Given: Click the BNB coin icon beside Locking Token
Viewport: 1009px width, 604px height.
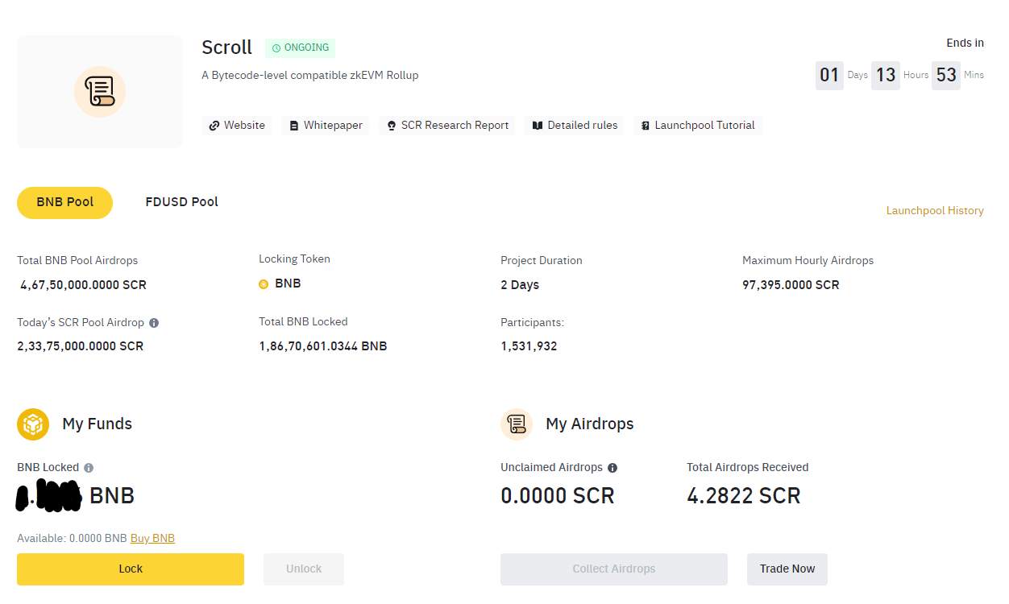Looking at the screenshot, I should click(x=264, y=284).
